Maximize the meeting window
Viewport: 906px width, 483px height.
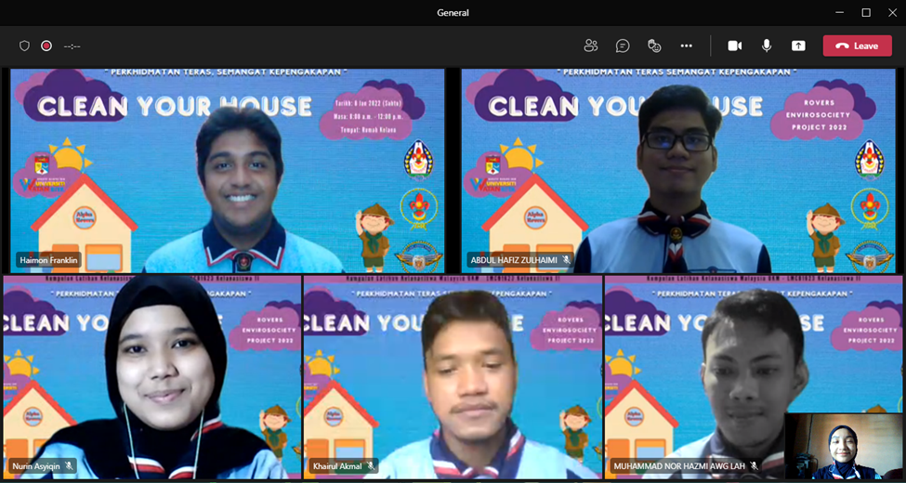(x=866, y=12)
